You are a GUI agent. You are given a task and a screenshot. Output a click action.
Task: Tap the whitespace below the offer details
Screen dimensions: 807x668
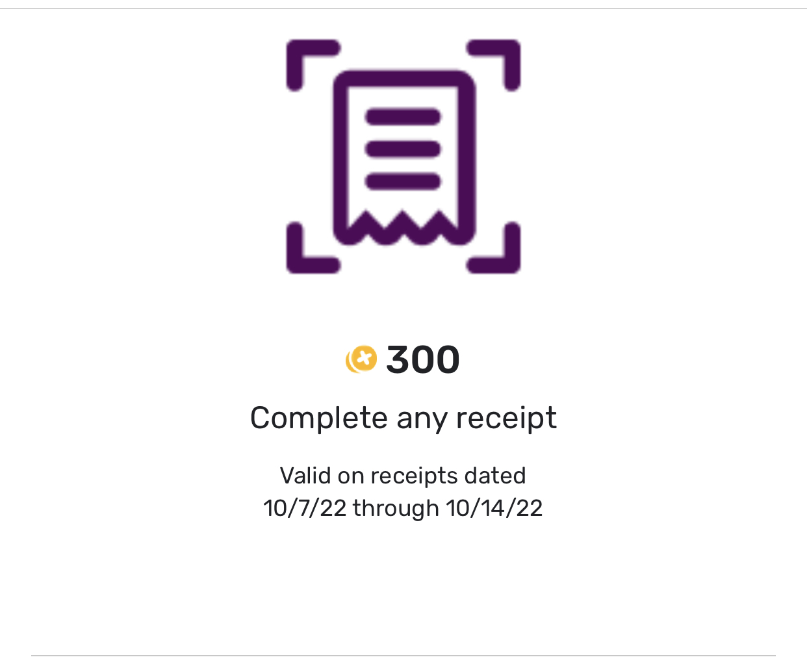tap(403, 585)
